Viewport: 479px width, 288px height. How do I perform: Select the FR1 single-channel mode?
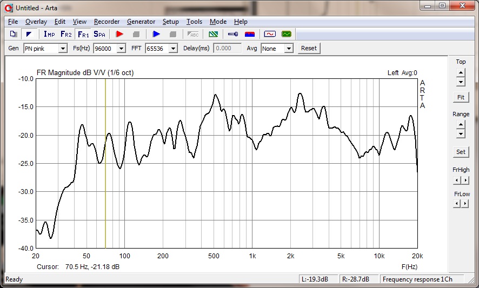point(83,34)
